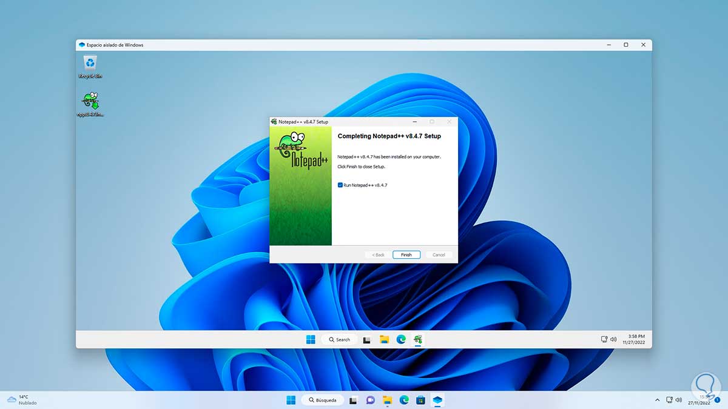
Task: Click the disabled Cancel button in Setup
Action: [439, 254]
